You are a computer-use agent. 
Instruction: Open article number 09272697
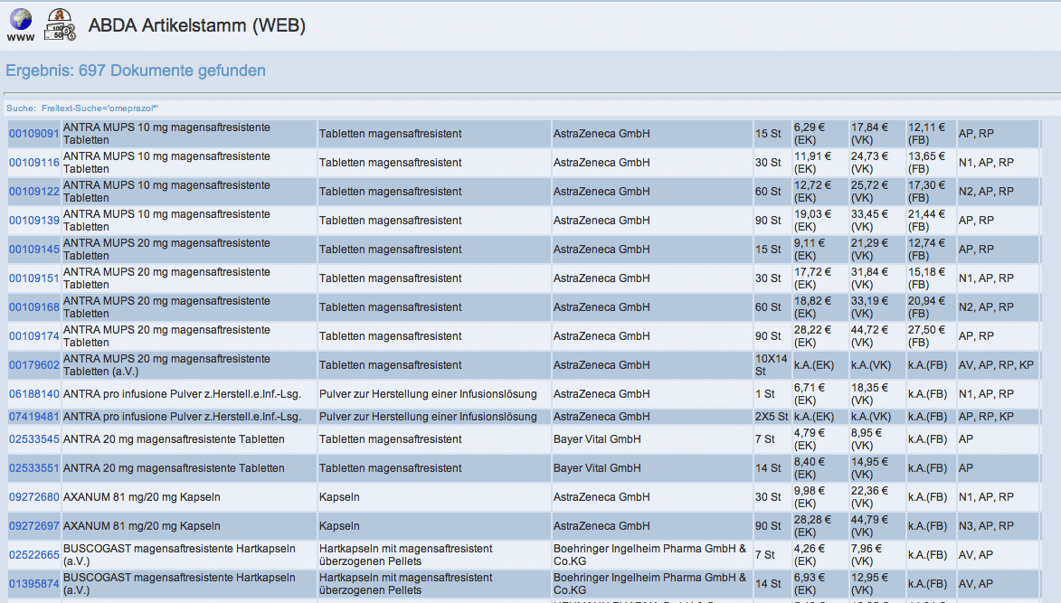click(33, 526)
